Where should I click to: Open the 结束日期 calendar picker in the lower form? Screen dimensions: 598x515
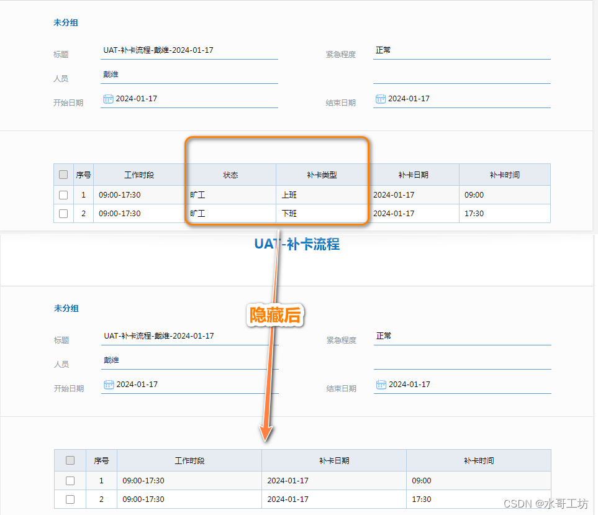click(x=381, y=384)
